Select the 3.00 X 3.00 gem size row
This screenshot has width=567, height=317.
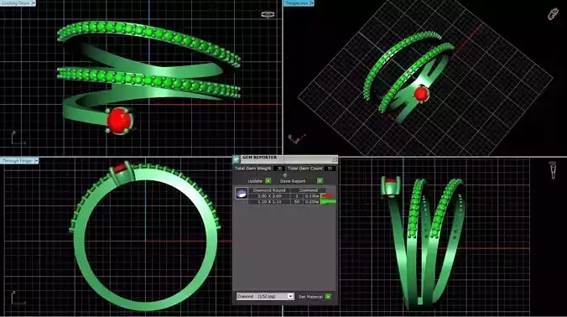point(269,196)
